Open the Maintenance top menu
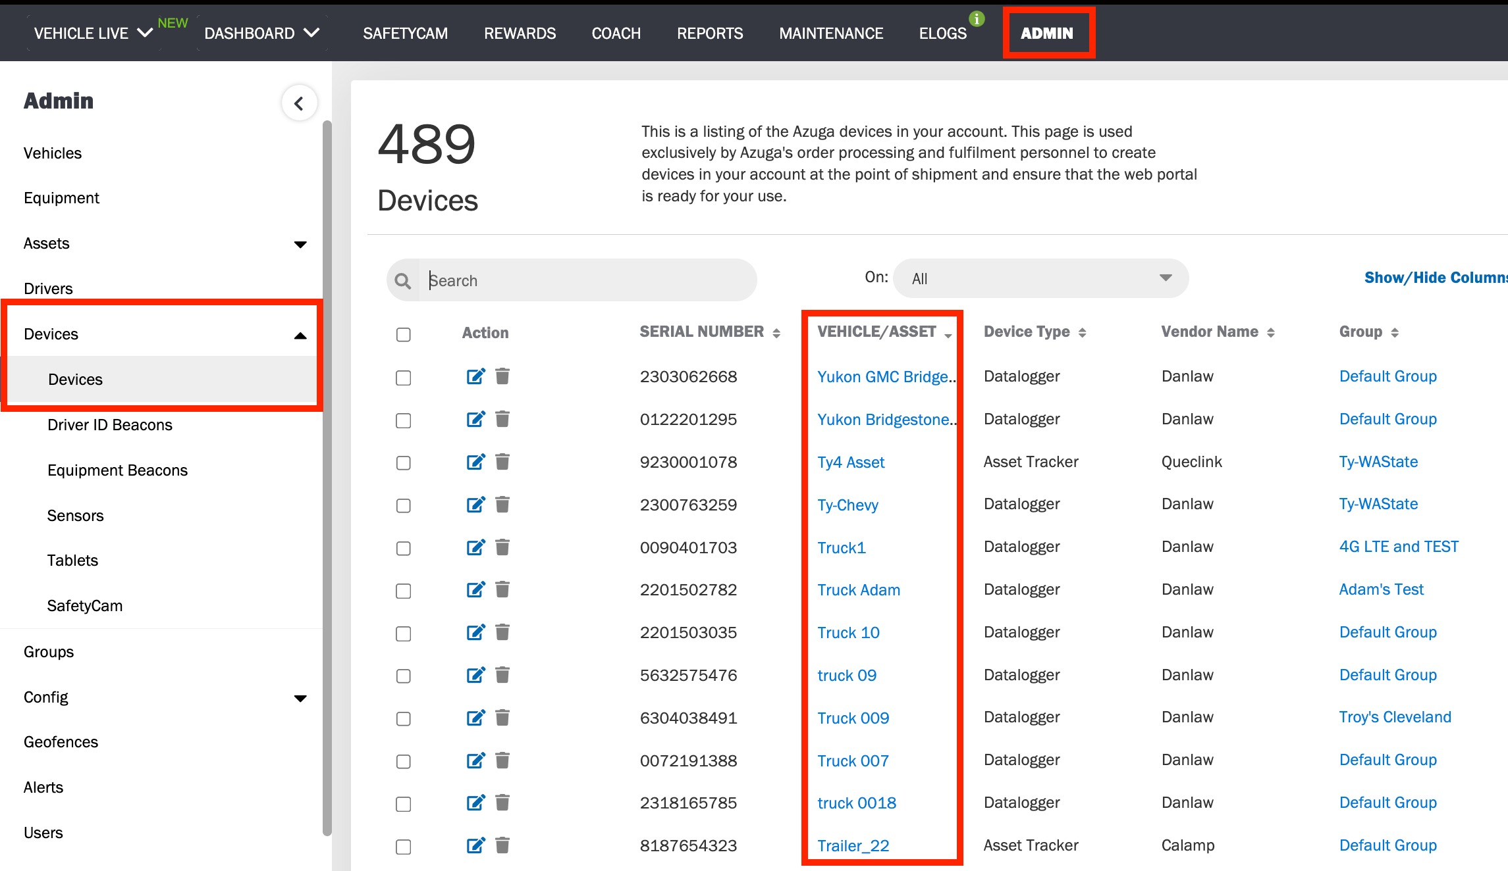1508x871 pixels. (x=831, y=33)
